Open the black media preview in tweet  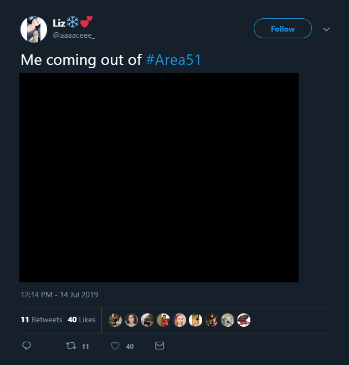point(159,178)
